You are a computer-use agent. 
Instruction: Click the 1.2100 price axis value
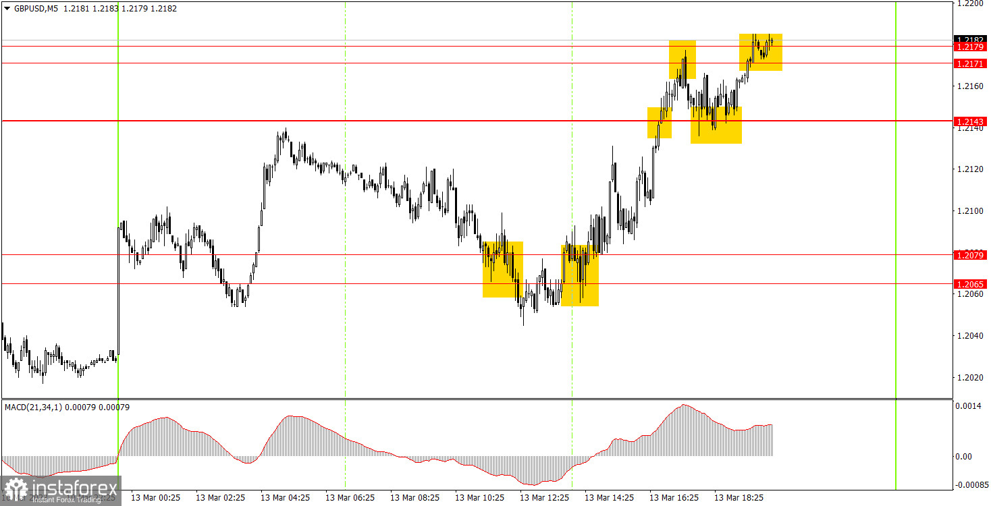(971, 211)
